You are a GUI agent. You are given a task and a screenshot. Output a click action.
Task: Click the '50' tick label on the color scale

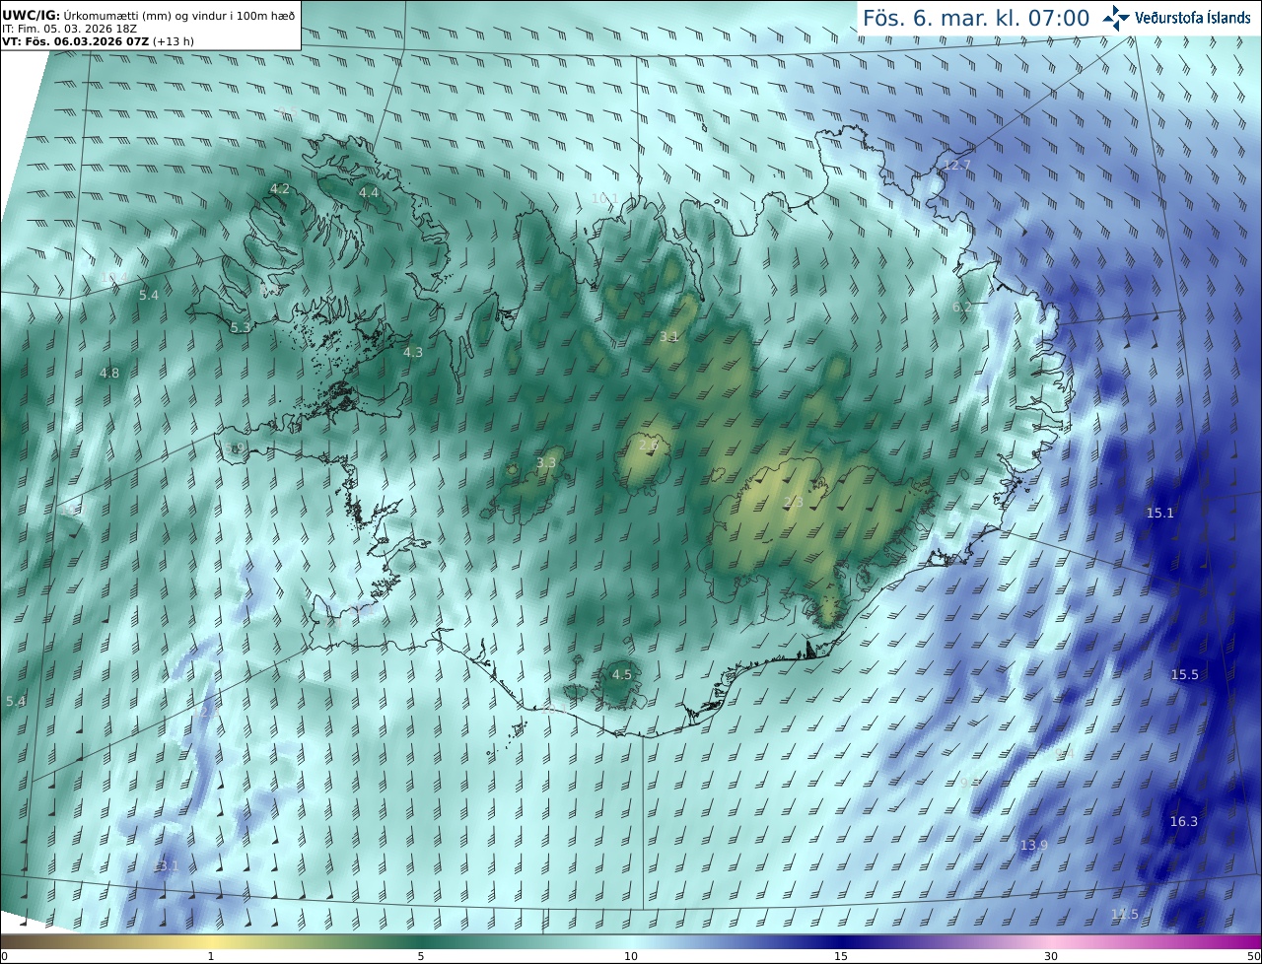tap(1253, 956)
